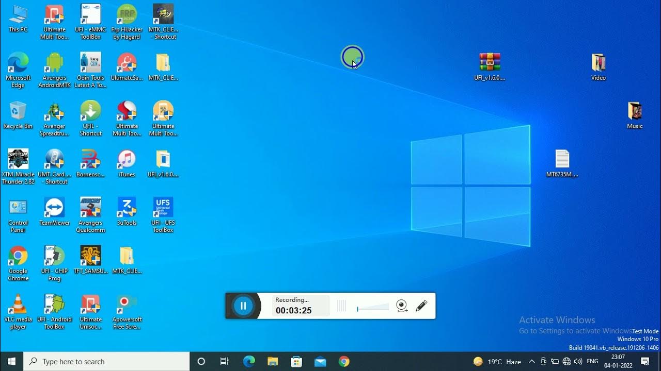Viewport: 661px width, 371px height.
Task: Select Apowersoft Free Scre... shortcut
Action: click(127, 312)
